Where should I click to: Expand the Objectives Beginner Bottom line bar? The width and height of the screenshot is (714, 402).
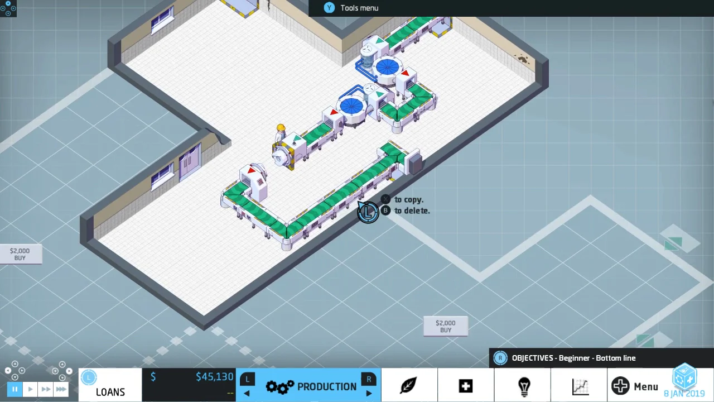(573, 358)
